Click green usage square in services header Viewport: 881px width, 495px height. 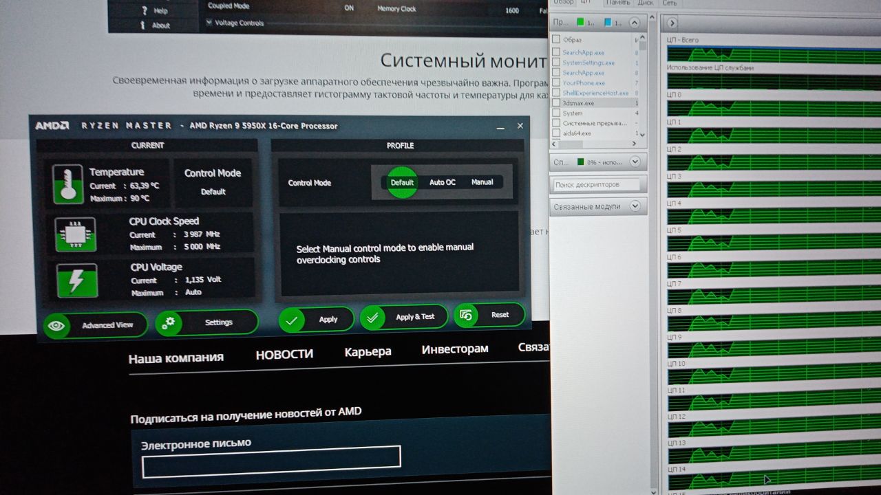(x=581, y=162)
